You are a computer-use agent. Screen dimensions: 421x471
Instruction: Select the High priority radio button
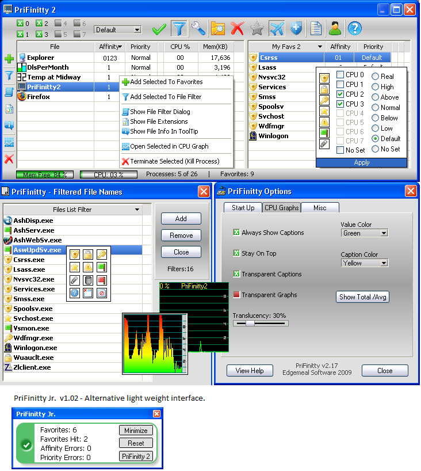pyautogui.click(x=375, y=87)
